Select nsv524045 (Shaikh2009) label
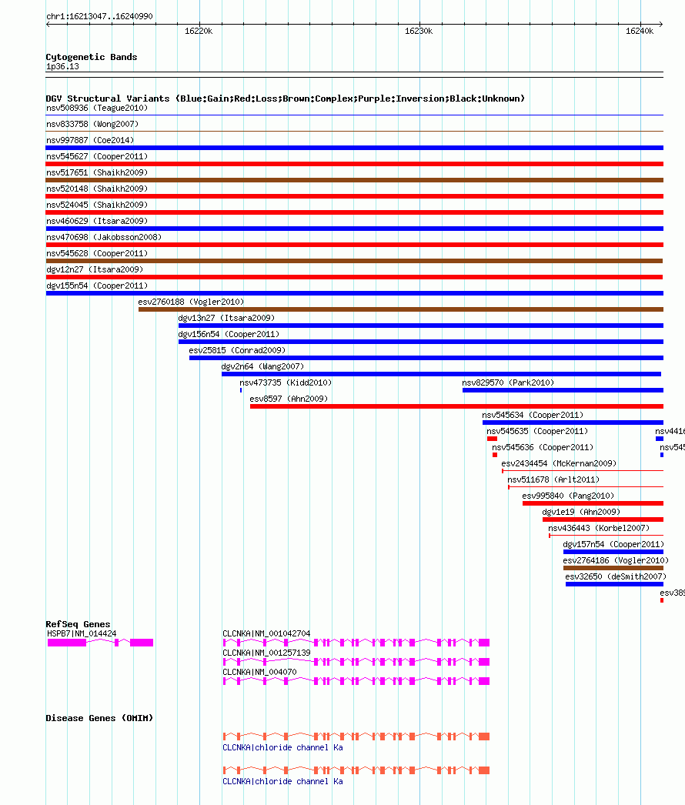Image resolution: width=685 pixels, height=805 pixels. point(97,205)
